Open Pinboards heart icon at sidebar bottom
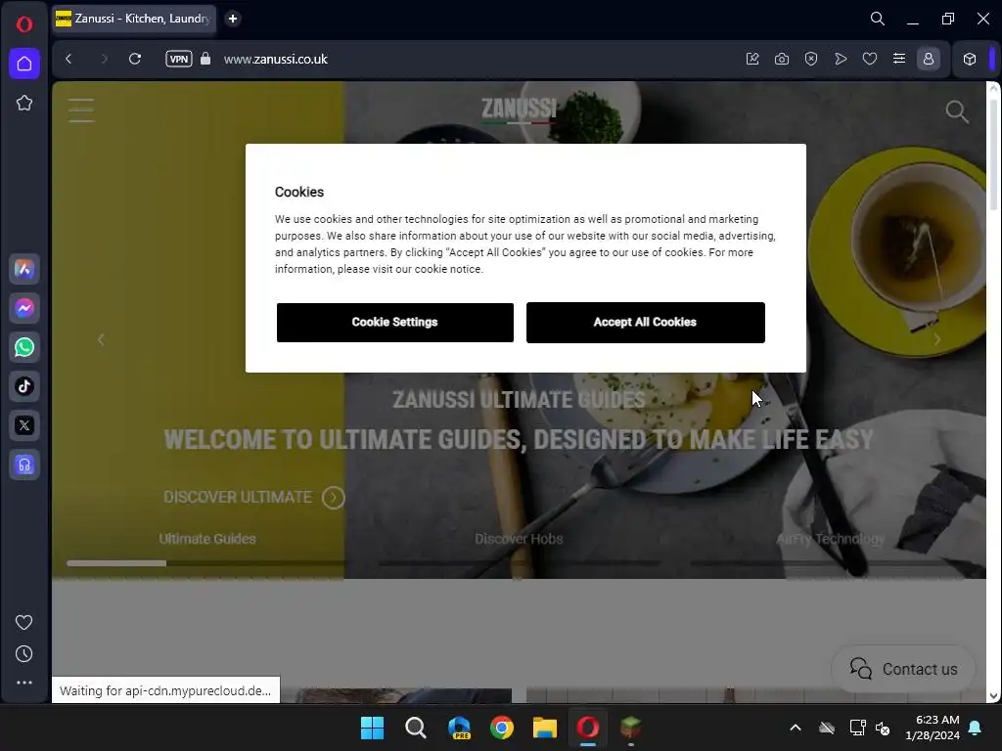 point(23,622)
